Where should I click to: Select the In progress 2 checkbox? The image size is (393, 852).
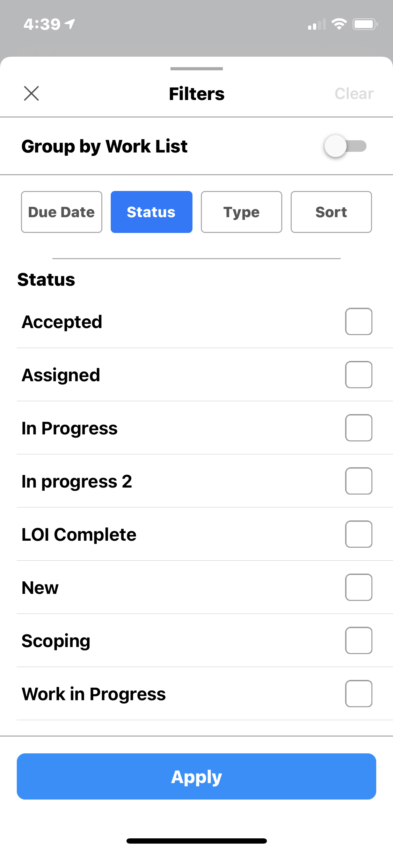point(358,481)
